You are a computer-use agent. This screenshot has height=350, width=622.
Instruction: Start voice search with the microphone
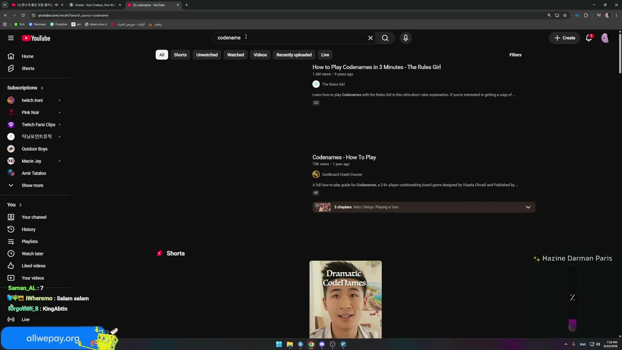(x=406, y=38)
